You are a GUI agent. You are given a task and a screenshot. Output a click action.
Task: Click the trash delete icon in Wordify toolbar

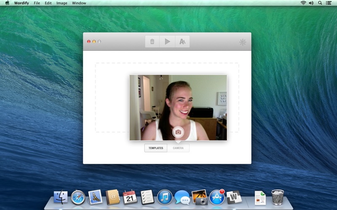tap(152, 41)
